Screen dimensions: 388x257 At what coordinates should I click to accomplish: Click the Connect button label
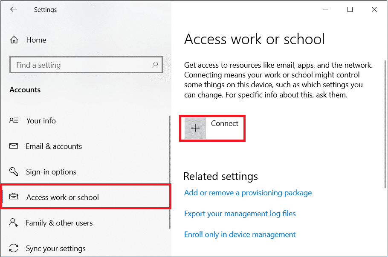coord(225,123)
